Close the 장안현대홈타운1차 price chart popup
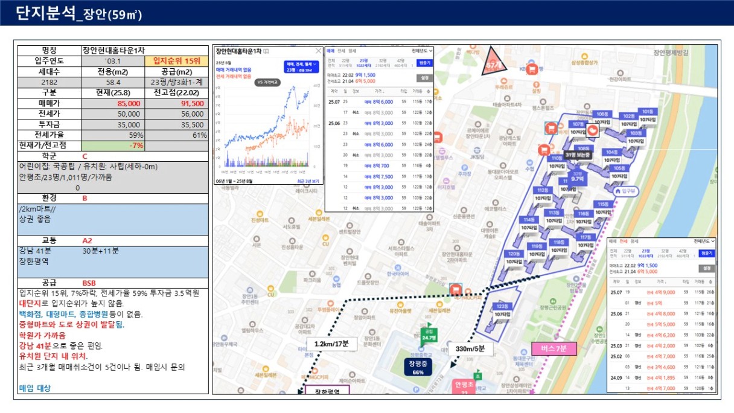The image size is (734, 413). (318, 51)
